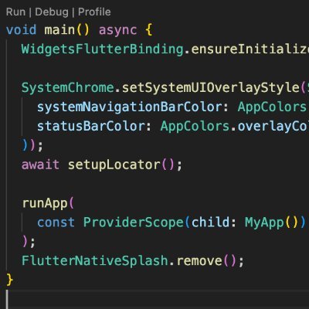
Task: Click the opening brace after async
Action: tap(149, 30)
